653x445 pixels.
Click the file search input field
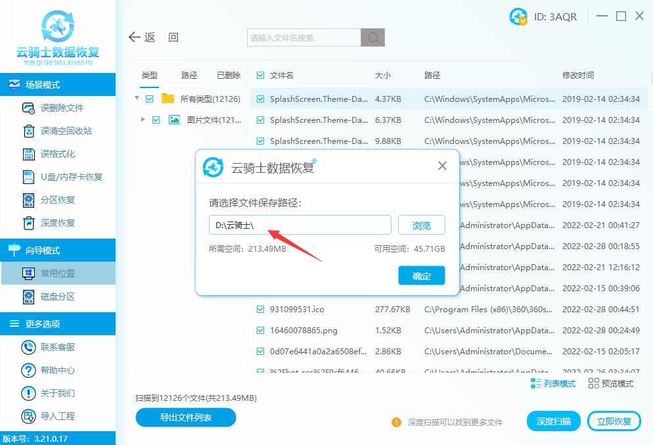coord(302,37)
